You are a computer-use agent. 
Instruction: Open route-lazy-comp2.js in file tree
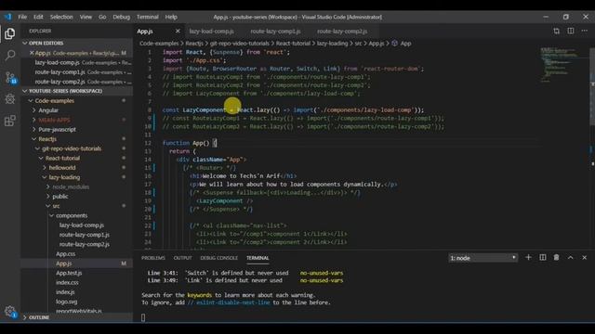click(x=85, y=244)
